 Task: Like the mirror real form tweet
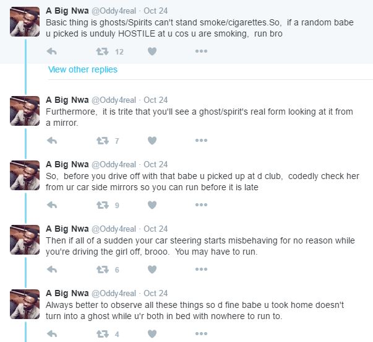152,141
